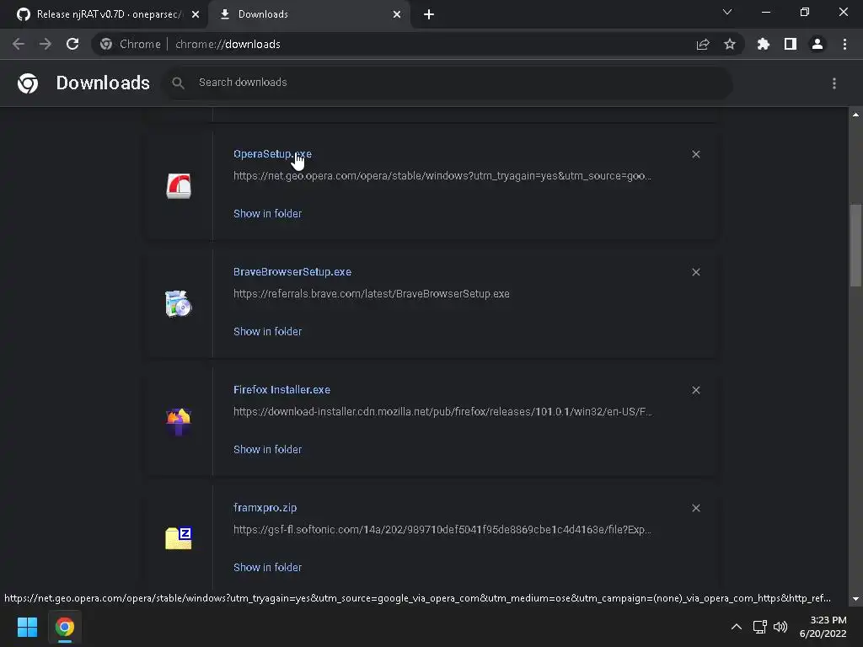Remove framxpro.zip from the list
Viewport: 863px width, 647px height.
click(696, 508)
